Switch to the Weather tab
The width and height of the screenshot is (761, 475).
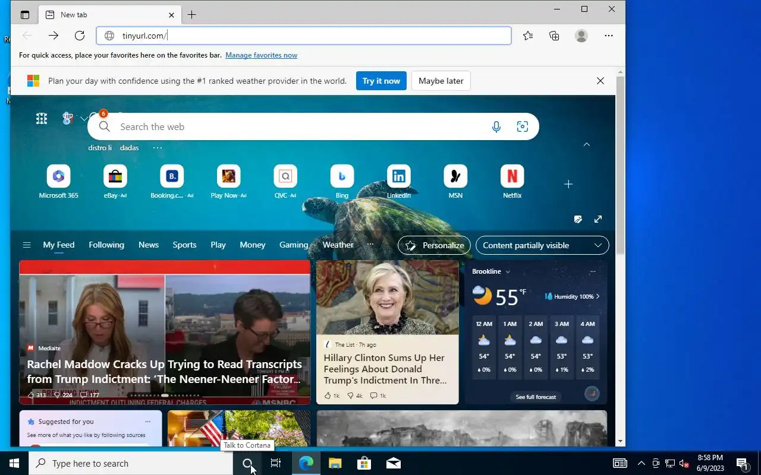[338, 245]
